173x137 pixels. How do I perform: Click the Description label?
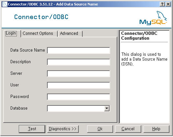pyautogui.click(x=20, y=62)
